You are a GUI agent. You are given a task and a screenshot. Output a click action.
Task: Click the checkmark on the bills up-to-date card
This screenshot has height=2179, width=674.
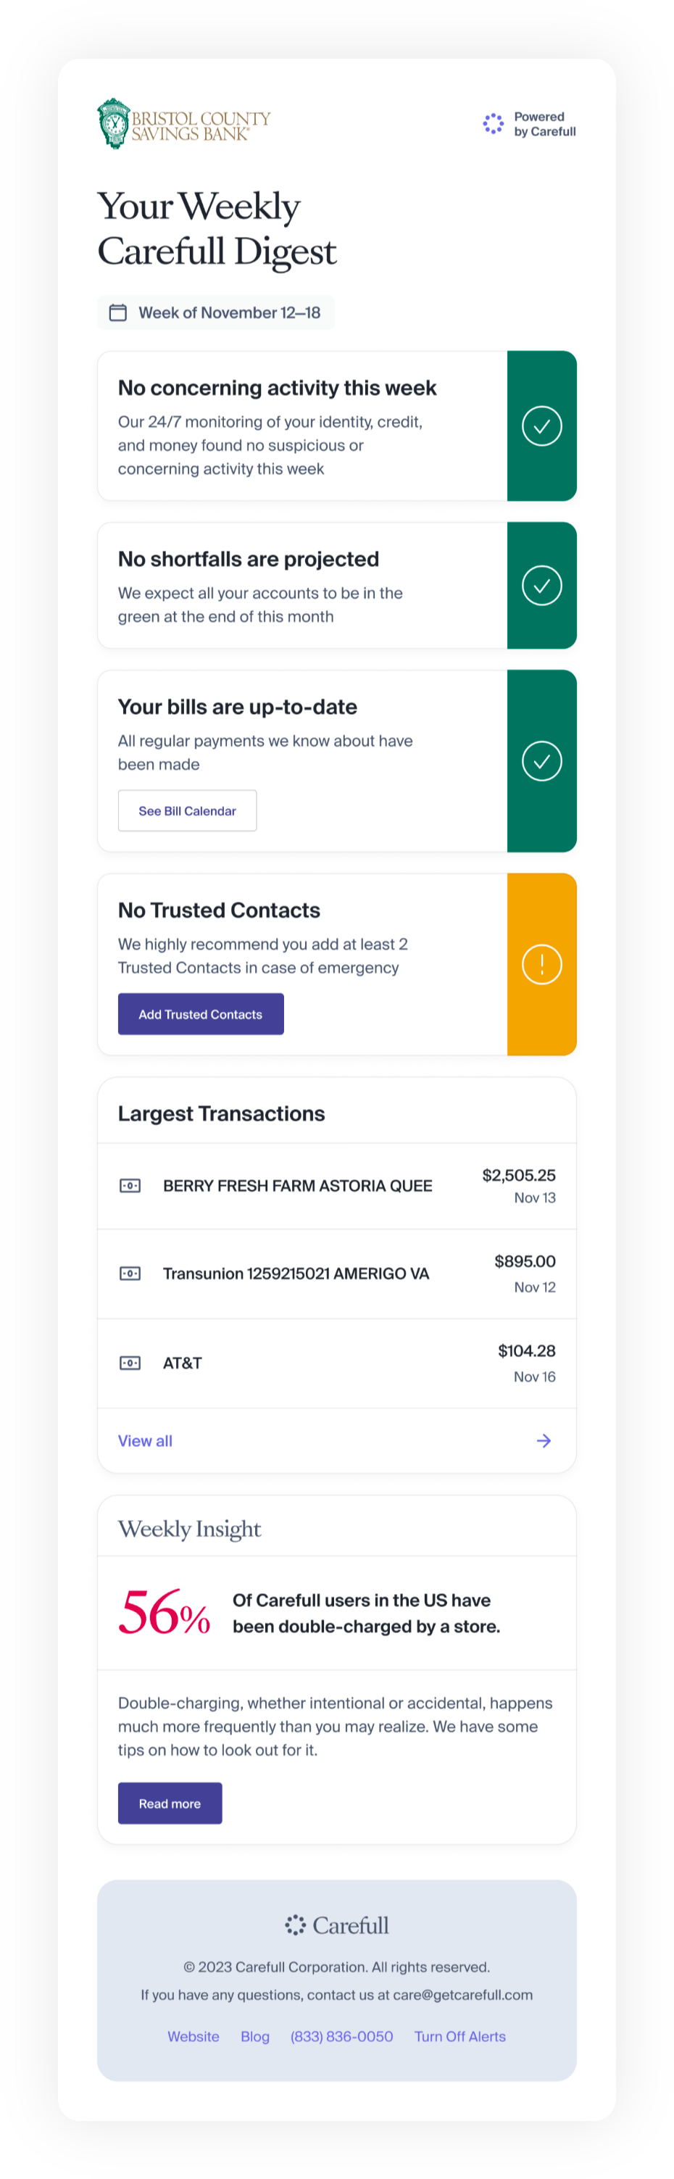tap(541, 760)
